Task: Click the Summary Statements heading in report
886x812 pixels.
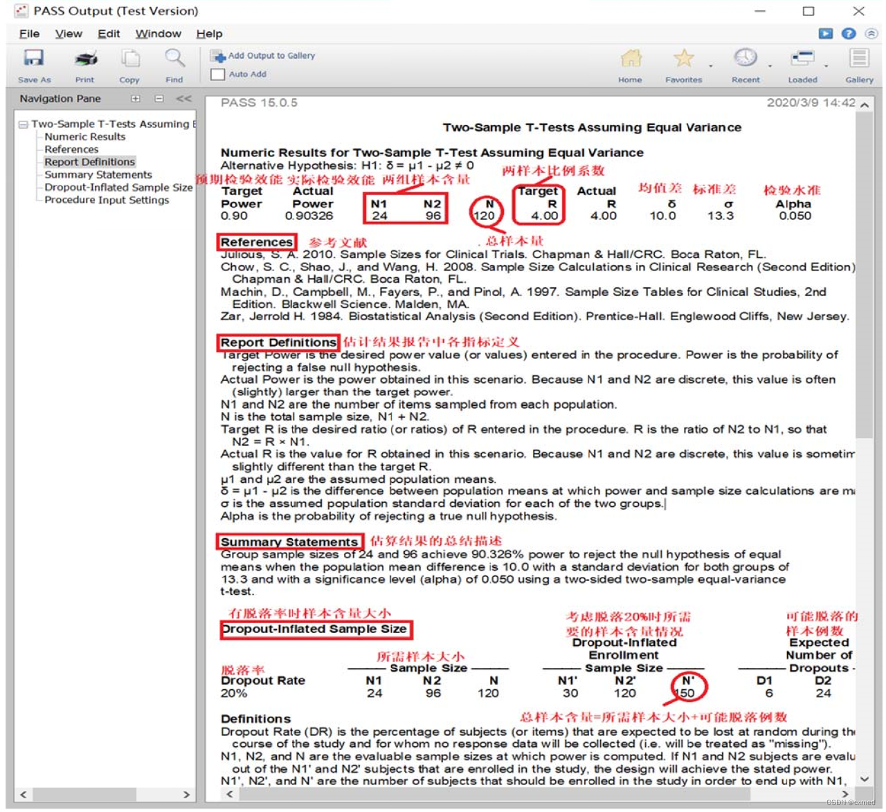Action: point(289,542)
